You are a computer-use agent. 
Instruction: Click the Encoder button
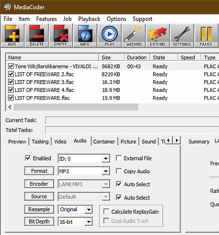[x=39, y=184]
